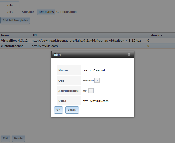Close the Edit dialog with X icon
This screenshot has height=143, width=175.
pos(129,55)
